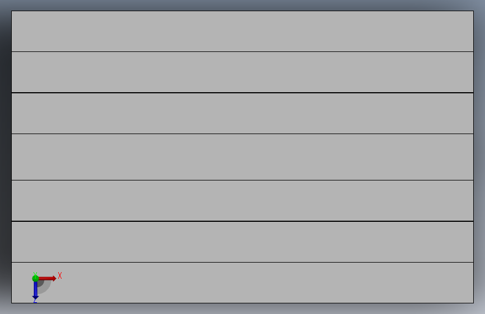Click the blue Z label below triad
The image size is (485, 314).
[35, 301]
